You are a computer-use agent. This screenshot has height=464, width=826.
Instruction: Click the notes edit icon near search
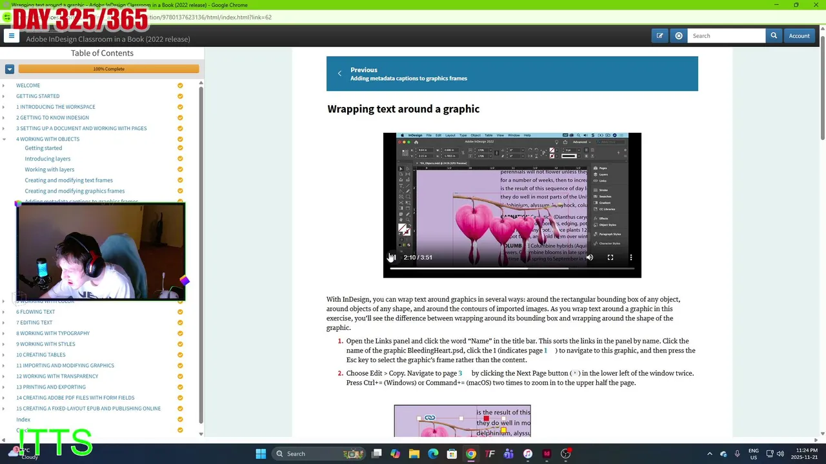coord(660,36)
